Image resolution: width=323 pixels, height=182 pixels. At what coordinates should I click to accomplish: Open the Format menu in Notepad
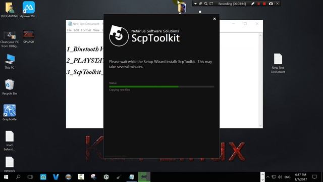(86, 30)
